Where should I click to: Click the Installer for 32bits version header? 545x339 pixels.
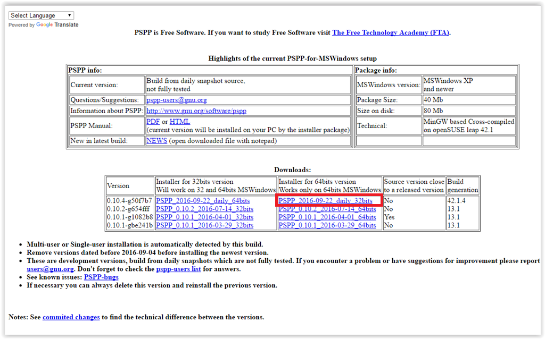[216, 186]
